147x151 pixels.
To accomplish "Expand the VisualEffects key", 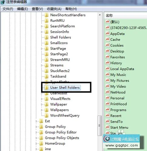I will tap(42, 99).
